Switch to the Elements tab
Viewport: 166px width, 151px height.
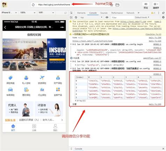pyautogui.click(x=81, y=13)
